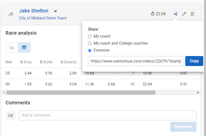Click the 5.62 breakout meters value

pos(49,84)
